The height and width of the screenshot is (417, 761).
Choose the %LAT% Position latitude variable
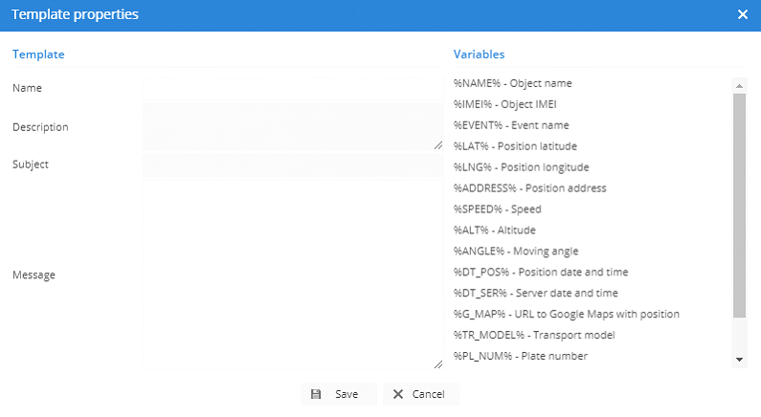point(515,146)
